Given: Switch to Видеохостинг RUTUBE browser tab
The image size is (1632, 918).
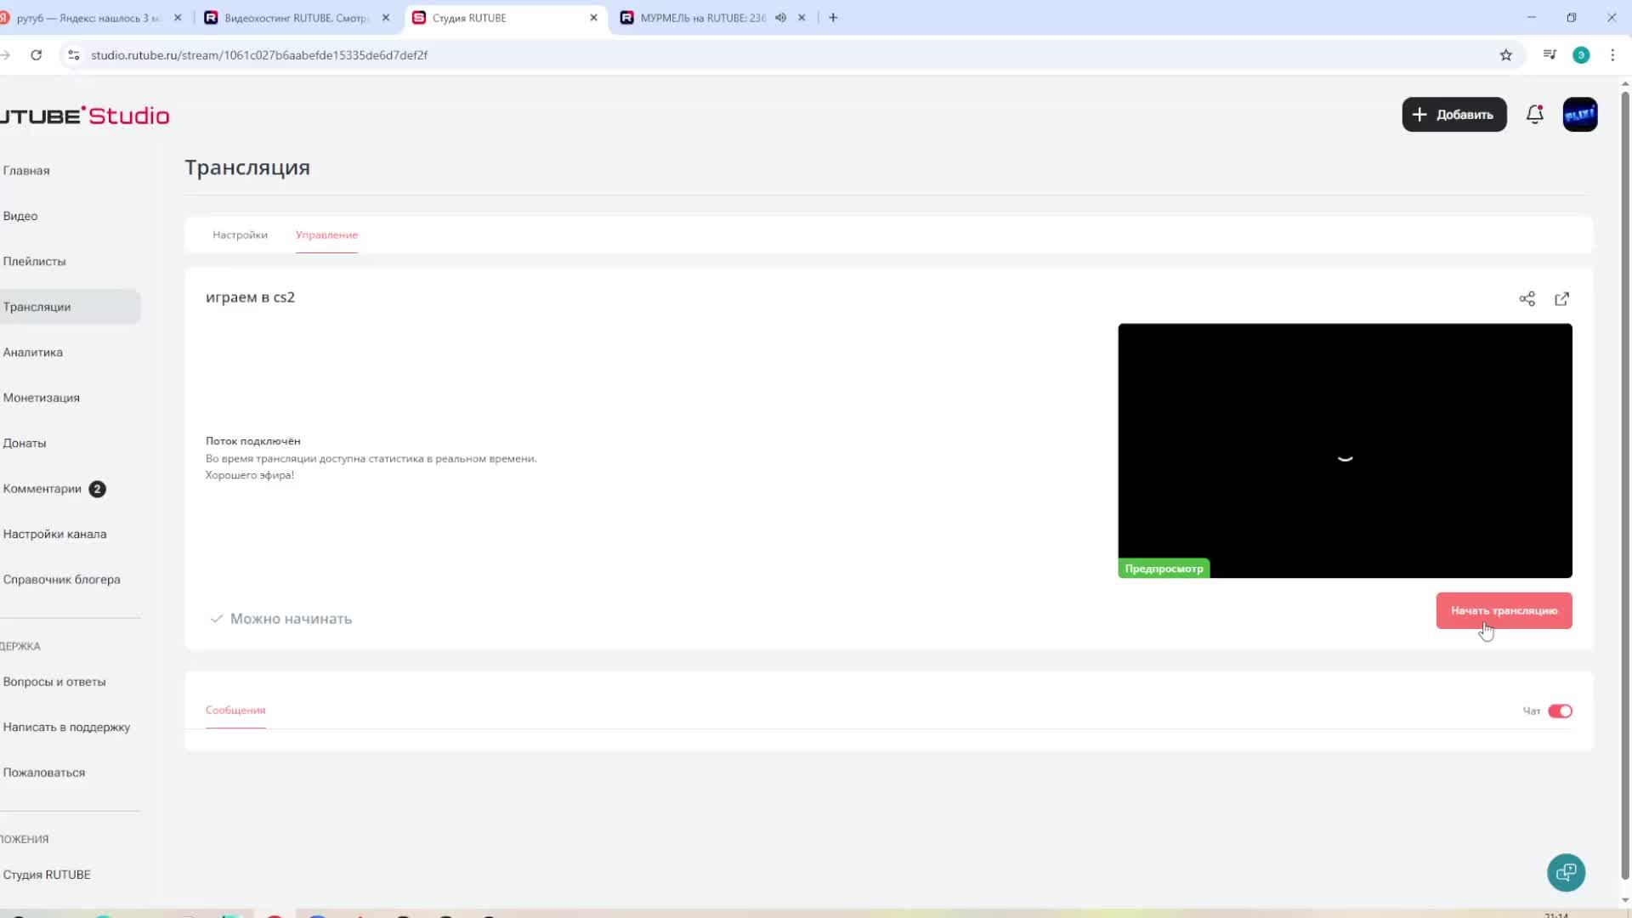Looking at the screenshot, I should pos(295,18).
